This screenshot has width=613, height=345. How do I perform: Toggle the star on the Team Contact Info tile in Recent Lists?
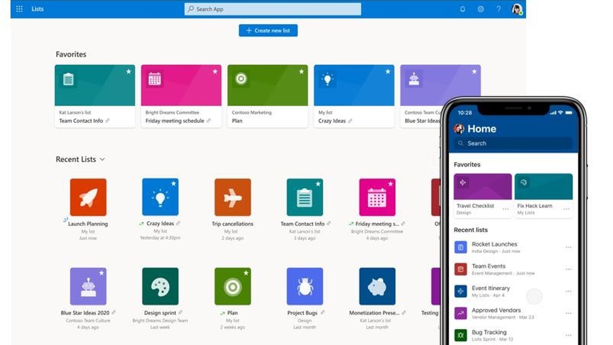click(x=318, y=184)
